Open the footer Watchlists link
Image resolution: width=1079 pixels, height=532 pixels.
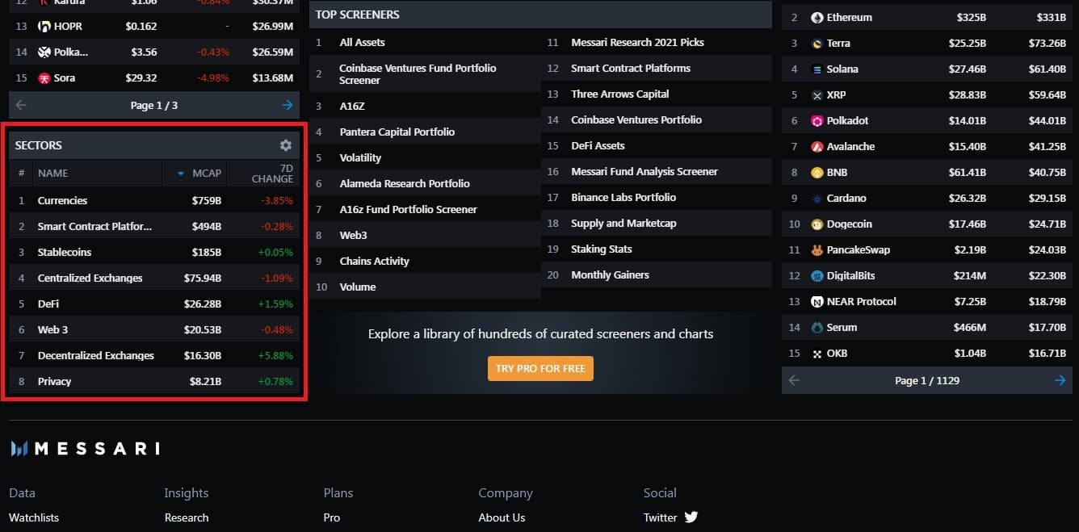coord(34,517)
